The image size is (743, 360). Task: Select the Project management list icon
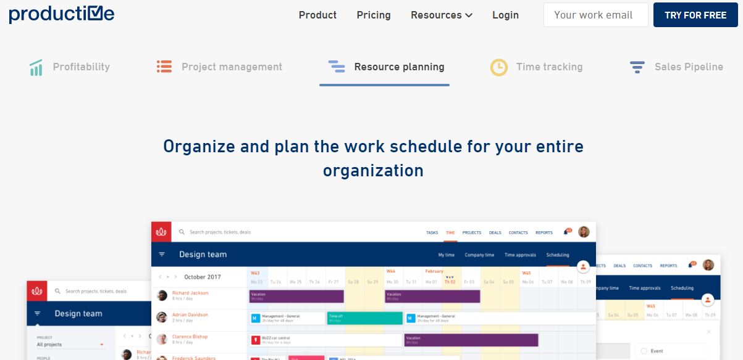(x=164, y=67)
